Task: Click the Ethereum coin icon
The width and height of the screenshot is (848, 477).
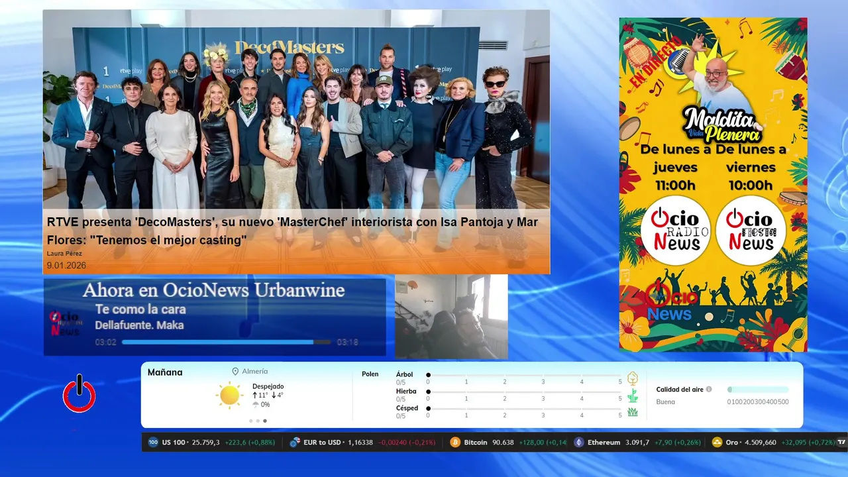Action: coord(579,442)
